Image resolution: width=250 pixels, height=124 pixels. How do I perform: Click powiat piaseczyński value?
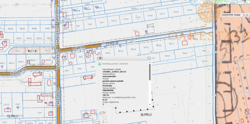point(113,81)
